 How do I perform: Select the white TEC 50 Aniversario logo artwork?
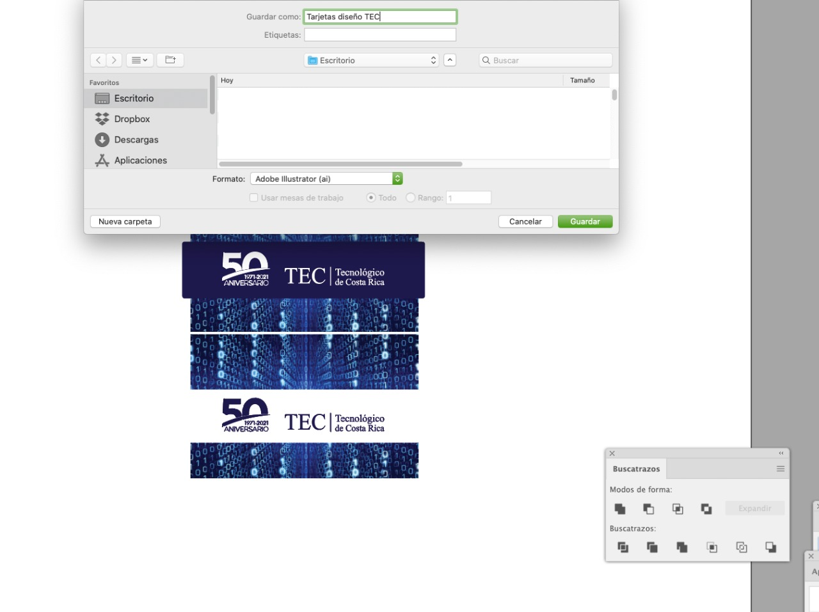(304, 416)
